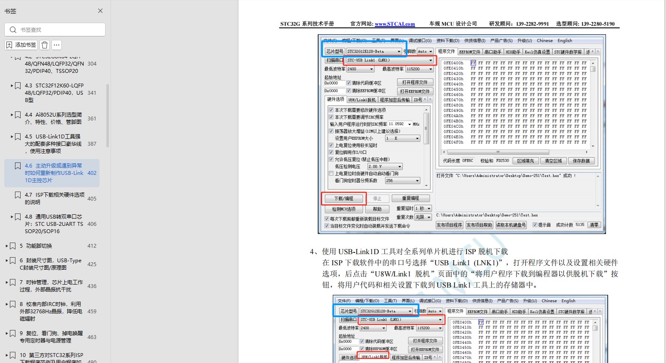Go to bookmark 7 时钟管理, 芯片上电工作过程
Image resolution: width=666 pixels, height=363 pixels.
point(51,286)
